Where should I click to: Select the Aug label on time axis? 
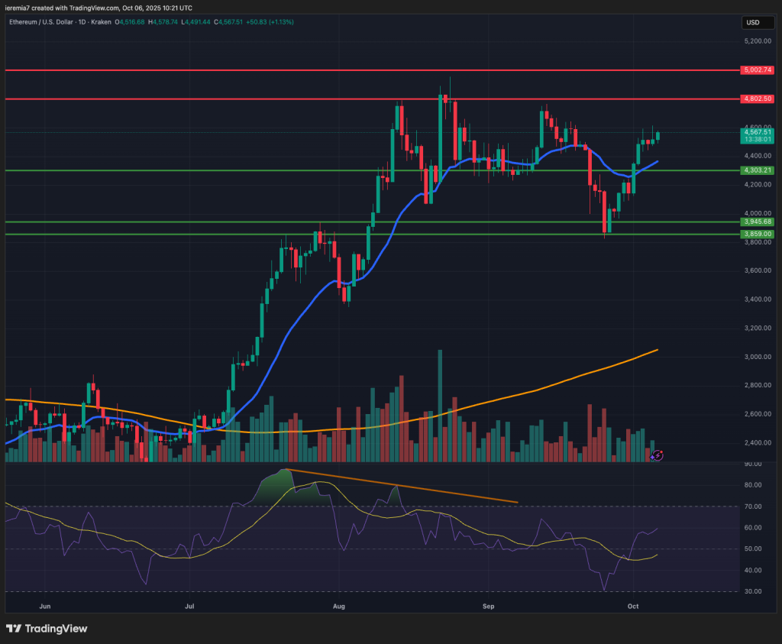(x=340, y=606)
